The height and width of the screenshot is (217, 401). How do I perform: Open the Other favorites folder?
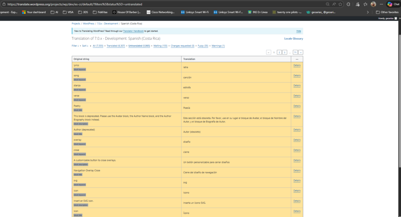[387, 12]
